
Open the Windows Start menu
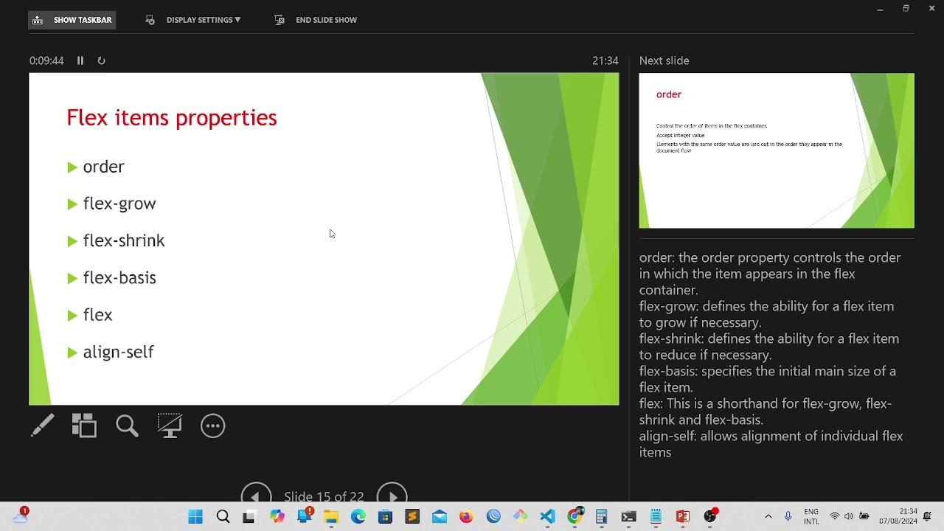tap(195, 517)
